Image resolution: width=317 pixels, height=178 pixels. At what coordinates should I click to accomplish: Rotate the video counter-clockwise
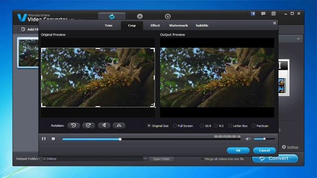(74, 126)
